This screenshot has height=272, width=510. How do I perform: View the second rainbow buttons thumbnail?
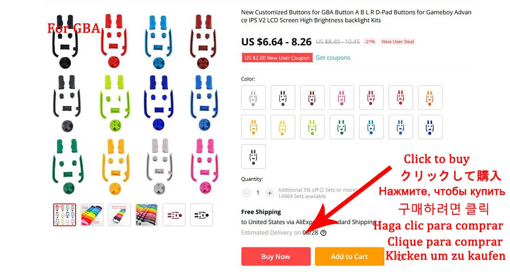click(92, 215)
